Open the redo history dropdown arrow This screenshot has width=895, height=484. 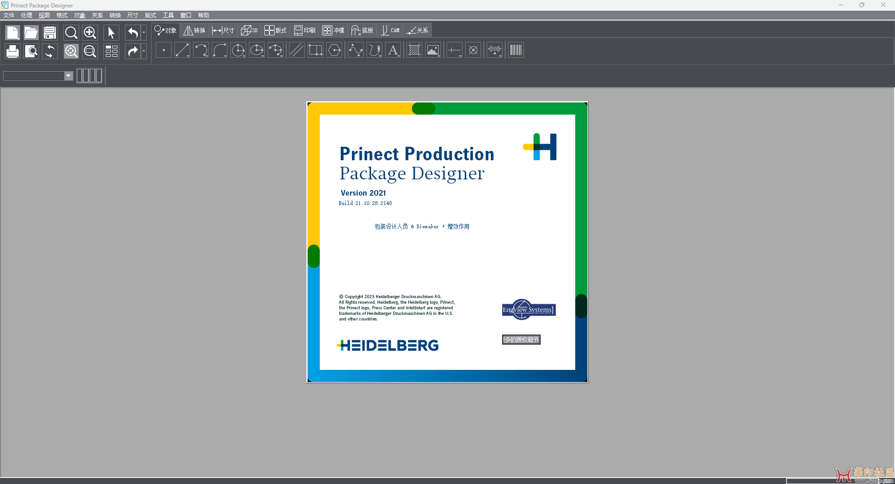(x=144, y=51)
